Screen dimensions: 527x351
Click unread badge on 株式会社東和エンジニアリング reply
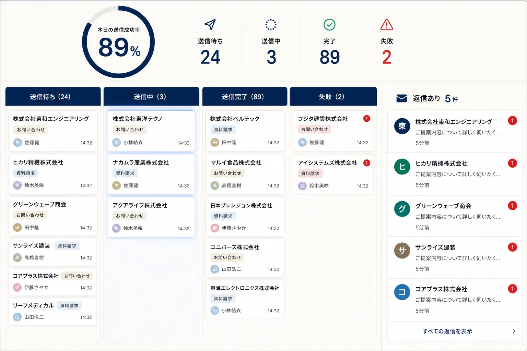(x=513, y=121)
